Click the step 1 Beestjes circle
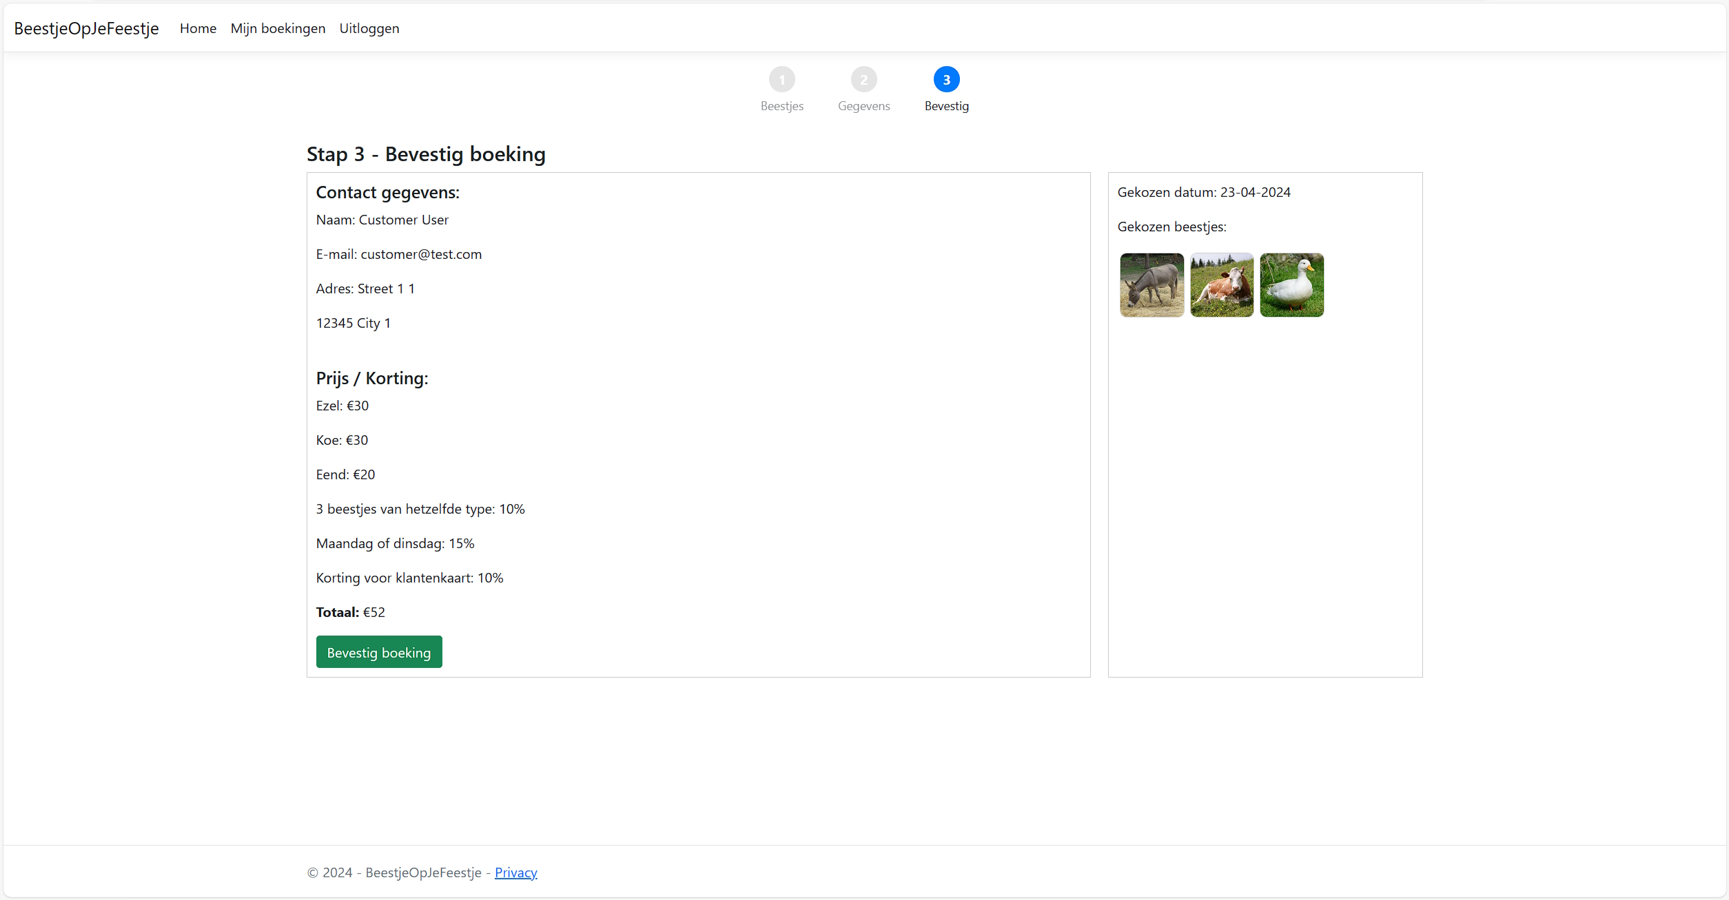Viewport: 1729px width, 900px height. click(x=781, y=80)
